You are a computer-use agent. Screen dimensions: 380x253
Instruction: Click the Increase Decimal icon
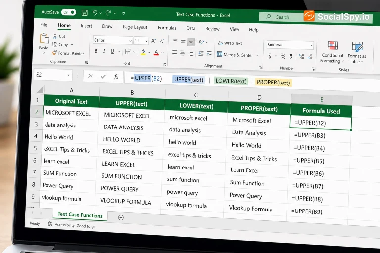301,57
